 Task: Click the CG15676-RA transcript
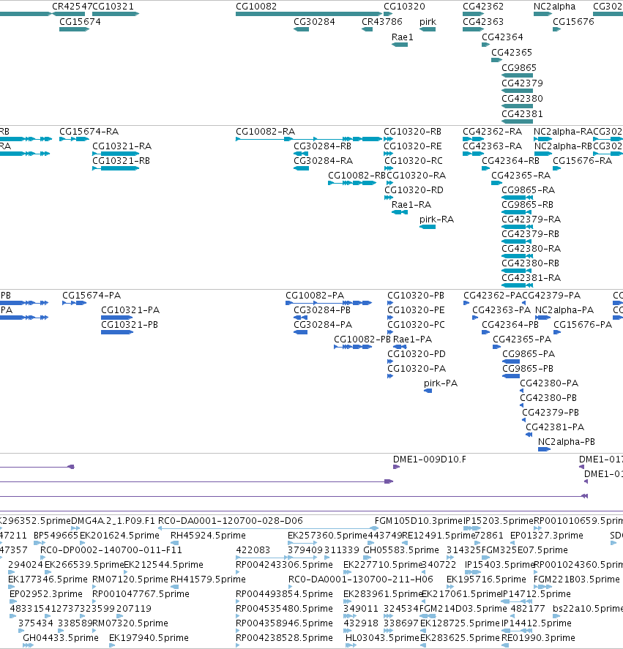pos(556,168)
